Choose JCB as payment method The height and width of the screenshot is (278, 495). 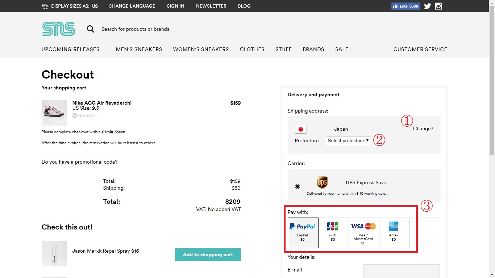[x=333, y=233]
